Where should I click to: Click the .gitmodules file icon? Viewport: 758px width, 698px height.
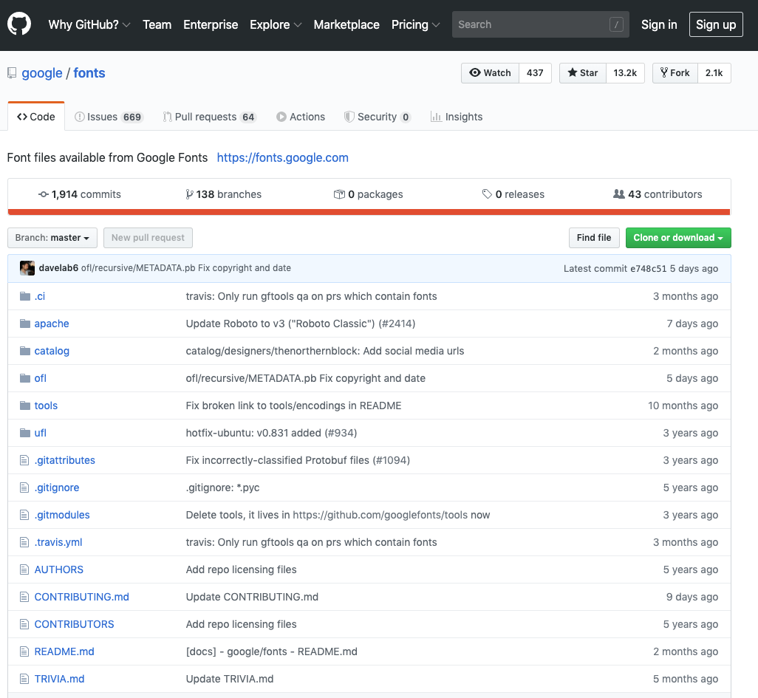(x=24, y=515)
